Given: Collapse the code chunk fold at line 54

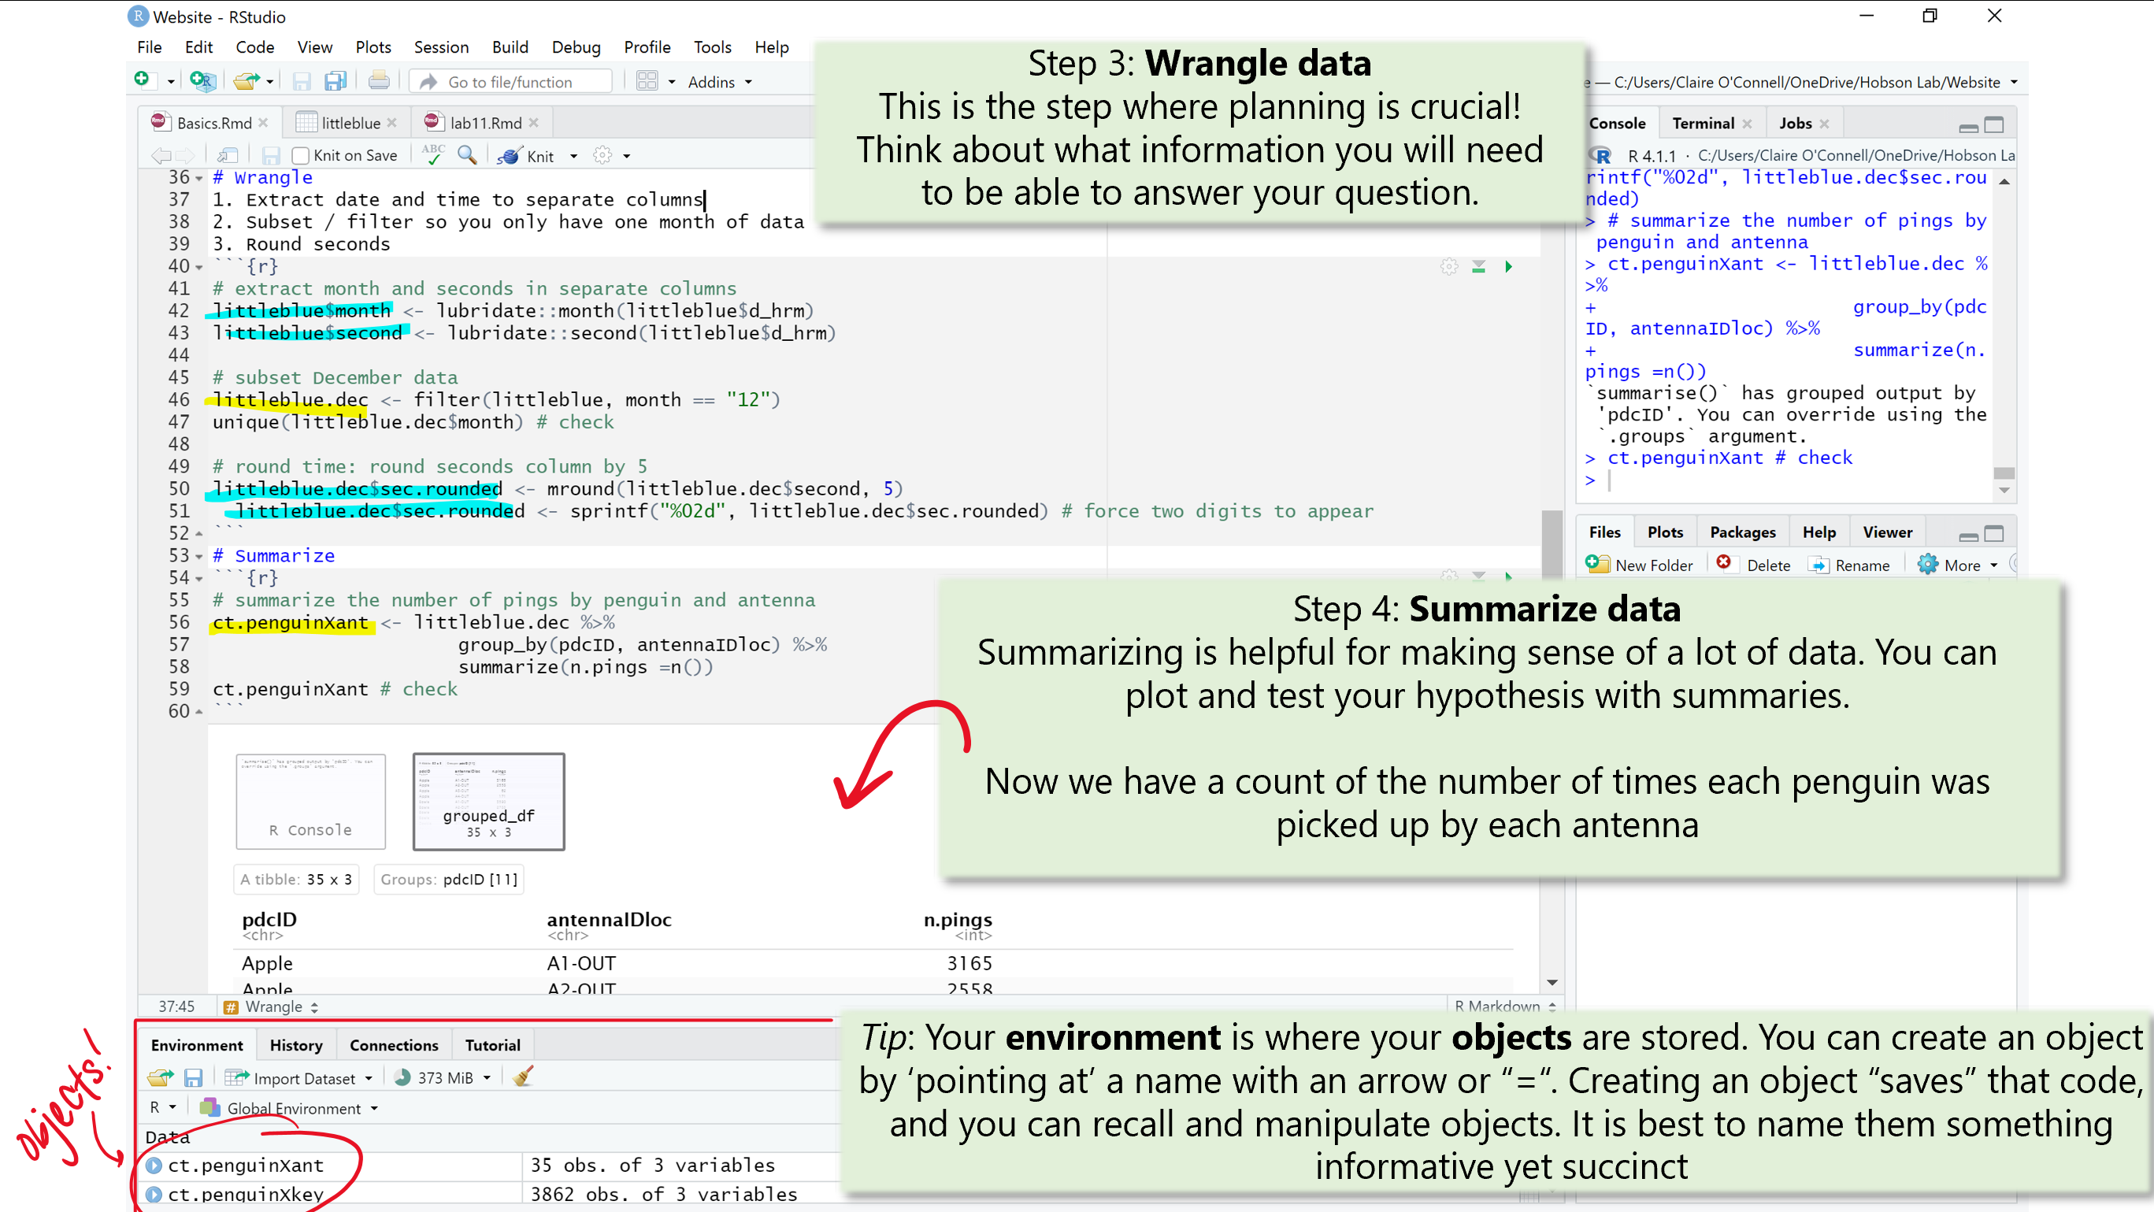Looking at the screenshot, I should [x=199, y=578].
